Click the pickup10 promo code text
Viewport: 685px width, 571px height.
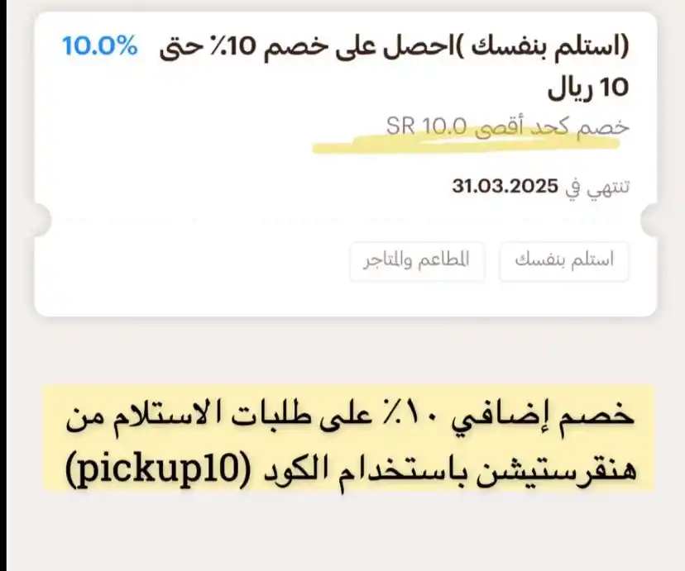[157, 469]
